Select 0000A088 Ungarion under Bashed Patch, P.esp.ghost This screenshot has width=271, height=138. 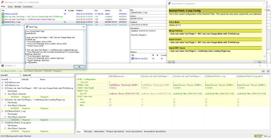(x=37, y=131)
